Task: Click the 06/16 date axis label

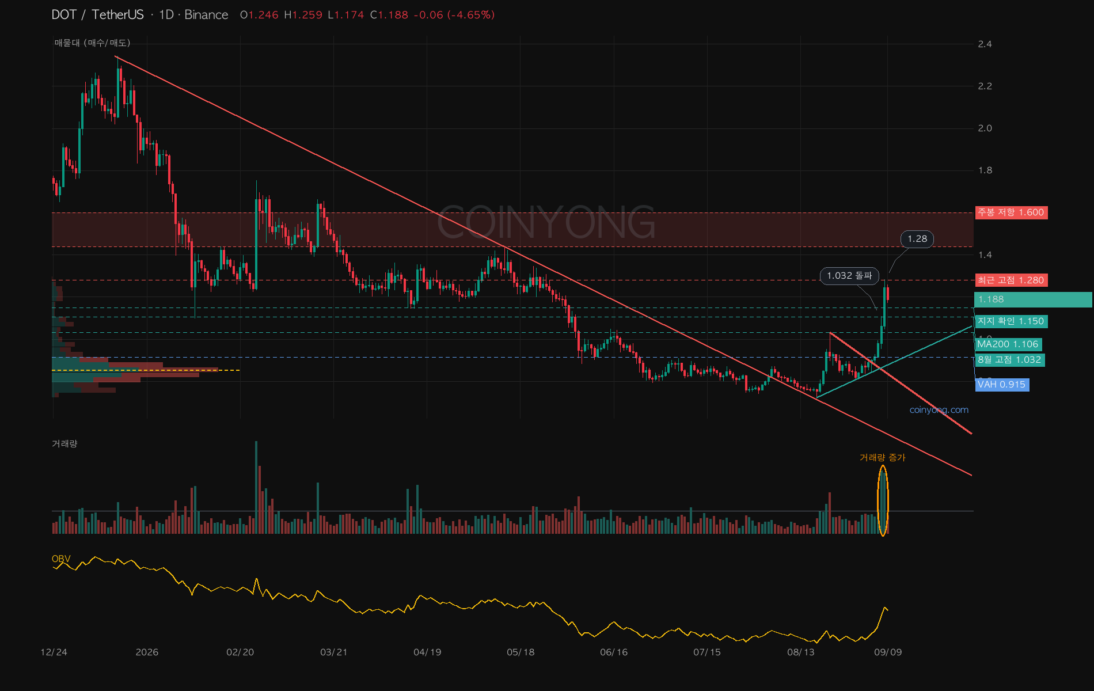Action: click(x=614, y=652)
